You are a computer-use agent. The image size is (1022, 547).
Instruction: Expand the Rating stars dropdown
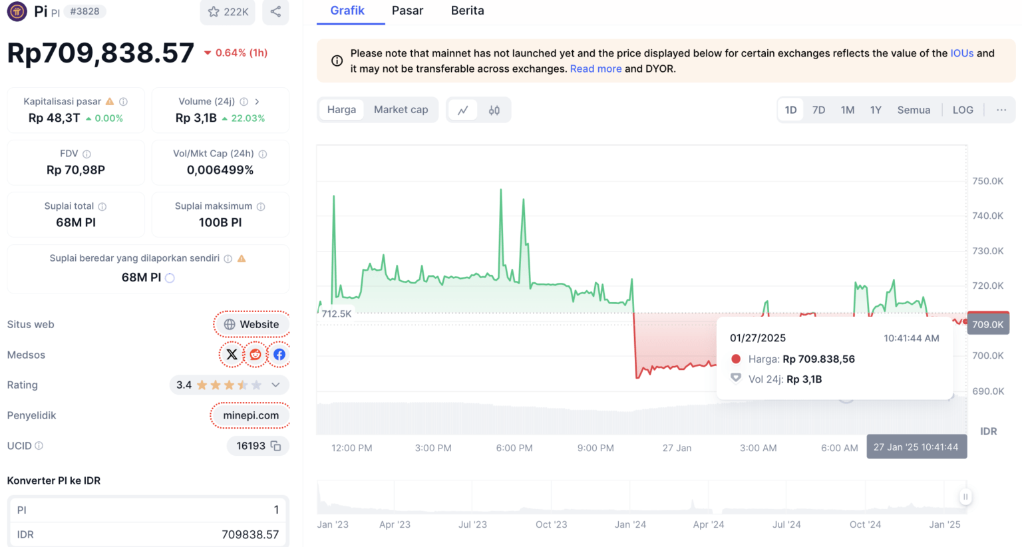275,385
